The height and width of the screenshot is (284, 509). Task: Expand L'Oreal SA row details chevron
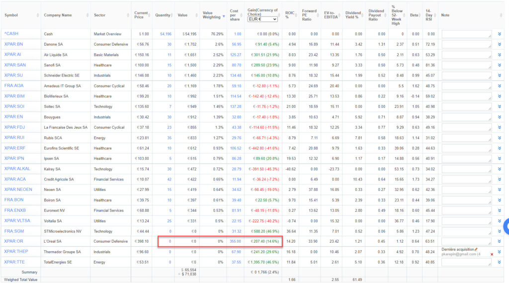500,241
